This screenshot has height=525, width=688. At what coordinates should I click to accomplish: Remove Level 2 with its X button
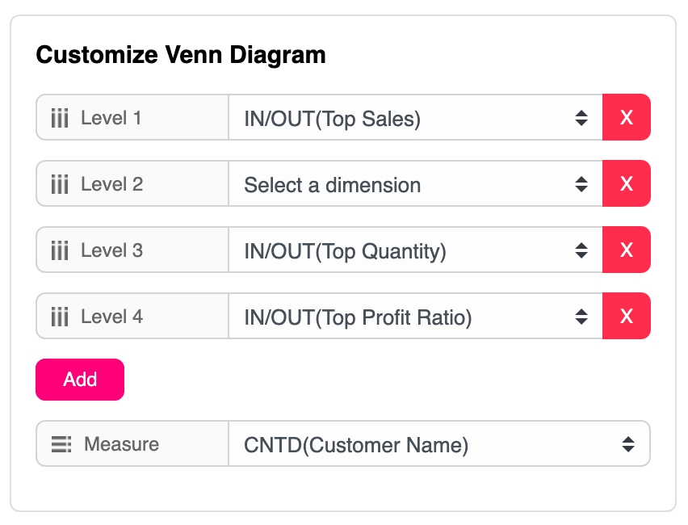pos(626,184)
